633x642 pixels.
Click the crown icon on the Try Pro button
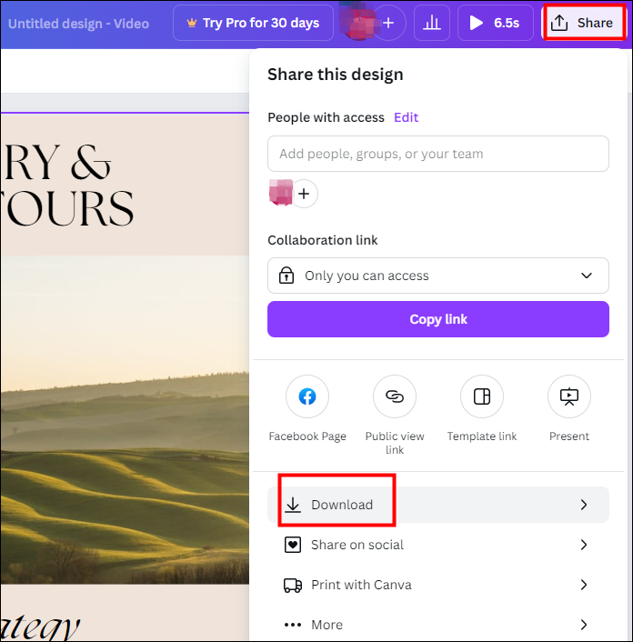click(192, 23)
